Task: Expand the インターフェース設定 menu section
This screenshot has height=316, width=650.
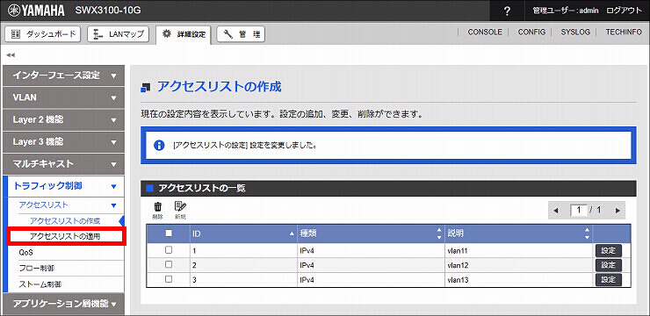Action: tap(63, 75)
